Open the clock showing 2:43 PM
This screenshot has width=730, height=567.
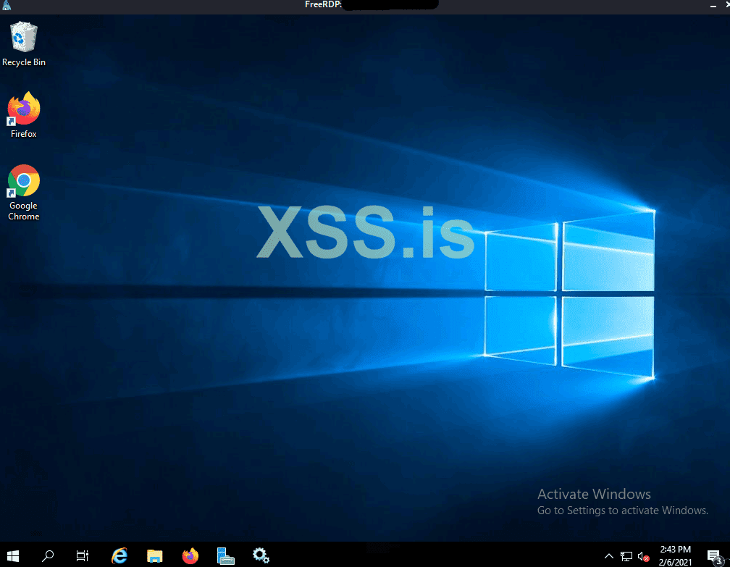pyautogui.click(x=675, y=550)
